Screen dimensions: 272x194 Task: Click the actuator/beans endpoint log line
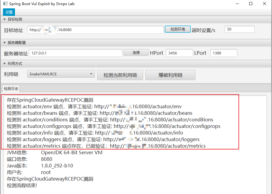coord(100,113)
